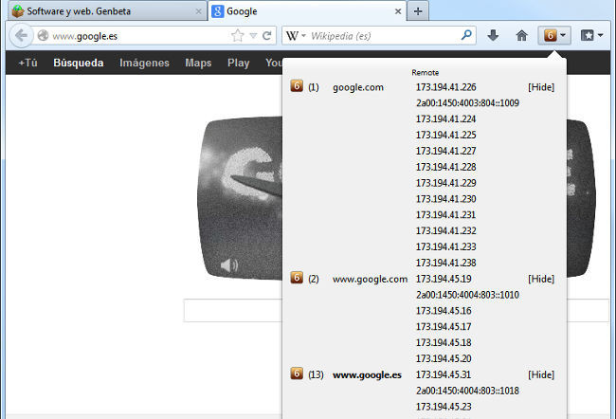Select IP address 173.194.45.20
The width and height of the screenshot is (616, 419).
point(444,358)
